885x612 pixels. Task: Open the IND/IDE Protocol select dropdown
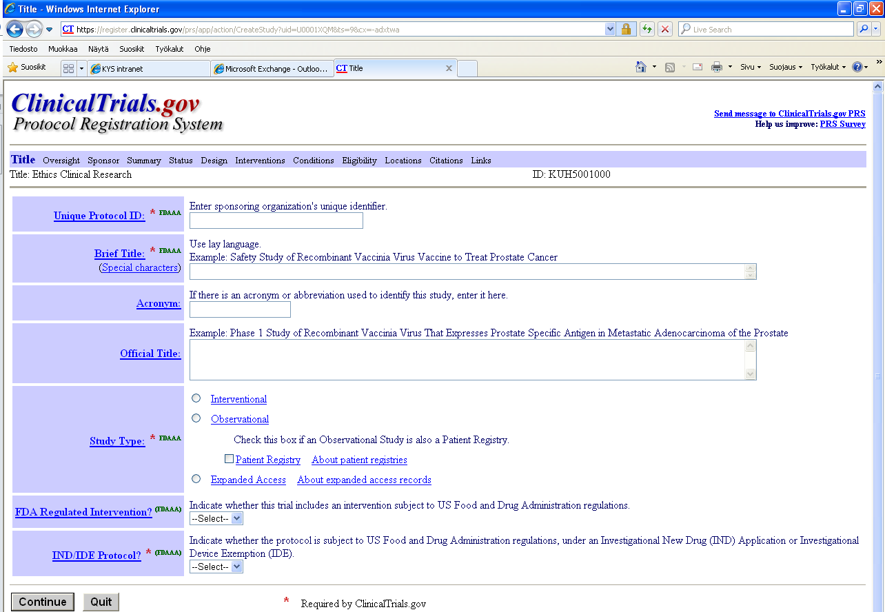pos(216,567)
